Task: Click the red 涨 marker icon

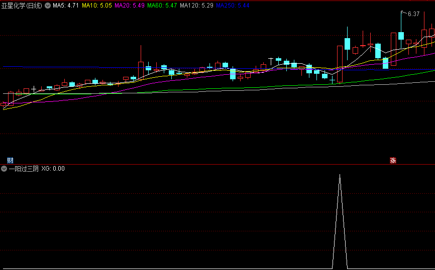Action: [393, 161]
